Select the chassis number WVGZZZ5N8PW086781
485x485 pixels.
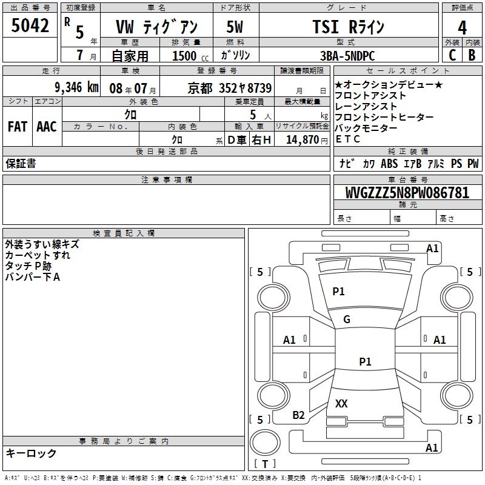[x=407, y=193]
